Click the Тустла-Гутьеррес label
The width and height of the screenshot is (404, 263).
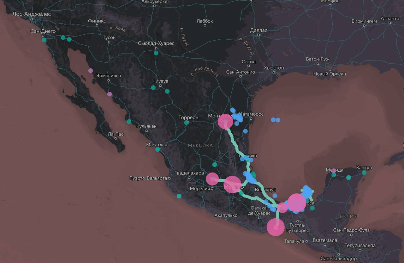point(297,228)
